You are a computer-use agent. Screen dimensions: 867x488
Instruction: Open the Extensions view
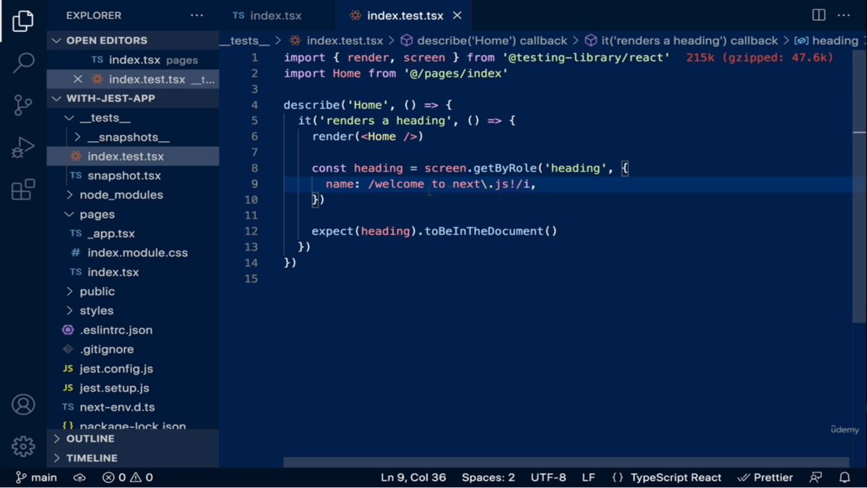click(23, 189)
